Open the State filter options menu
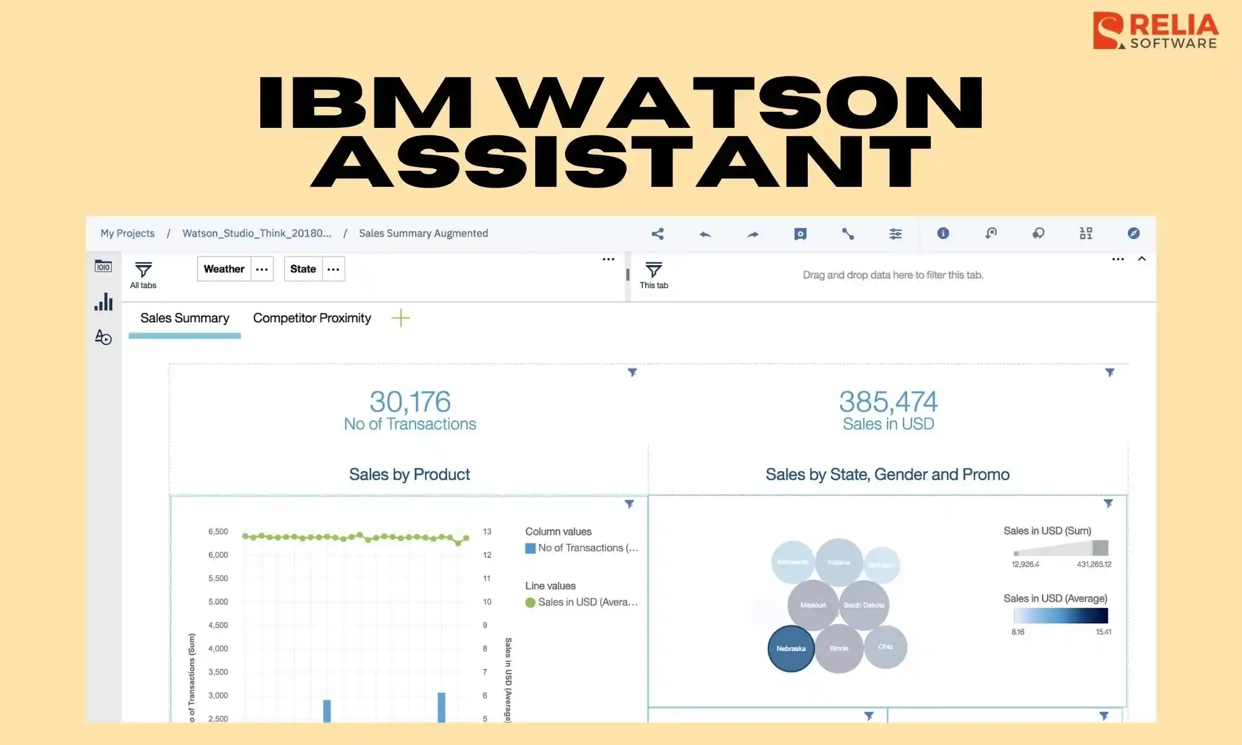 click(333, 269)
